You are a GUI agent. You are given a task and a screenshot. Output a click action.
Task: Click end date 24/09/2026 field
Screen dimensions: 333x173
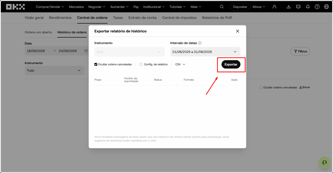click(x=68, y=51)
